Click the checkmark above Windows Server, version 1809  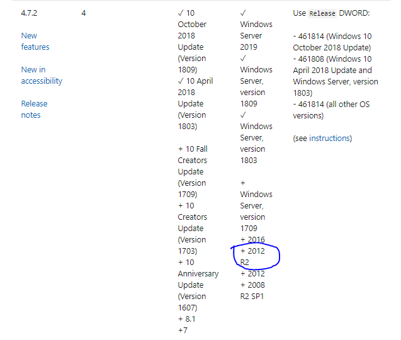243,59
